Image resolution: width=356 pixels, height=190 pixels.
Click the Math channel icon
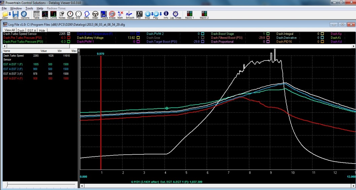(x=120, y=14)
